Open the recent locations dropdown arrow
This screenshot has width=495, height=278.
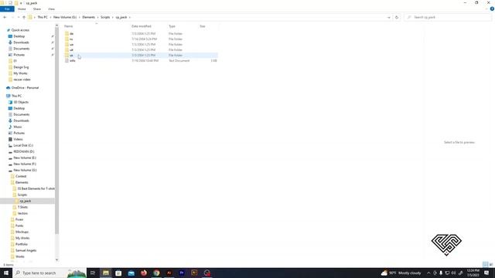tap(19, 17)
